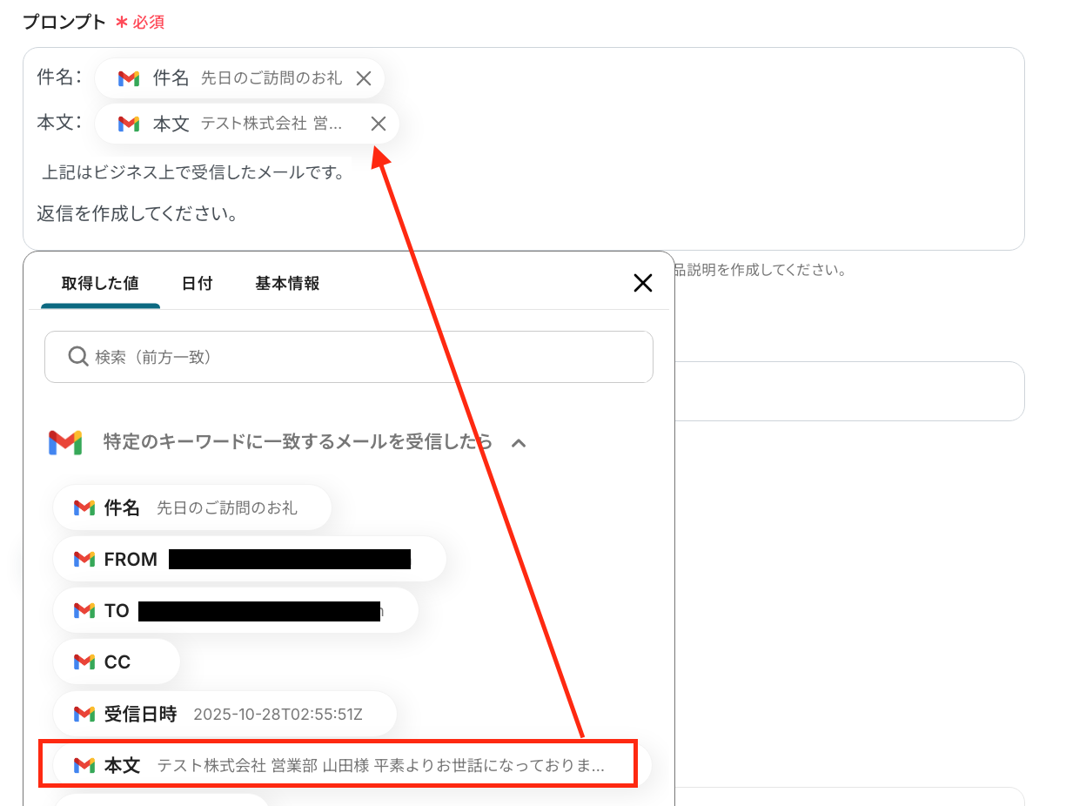Select 件名 value 先日のご訪問のお礼
Viewport: 1086px width, 806px height.
point(192,507)
